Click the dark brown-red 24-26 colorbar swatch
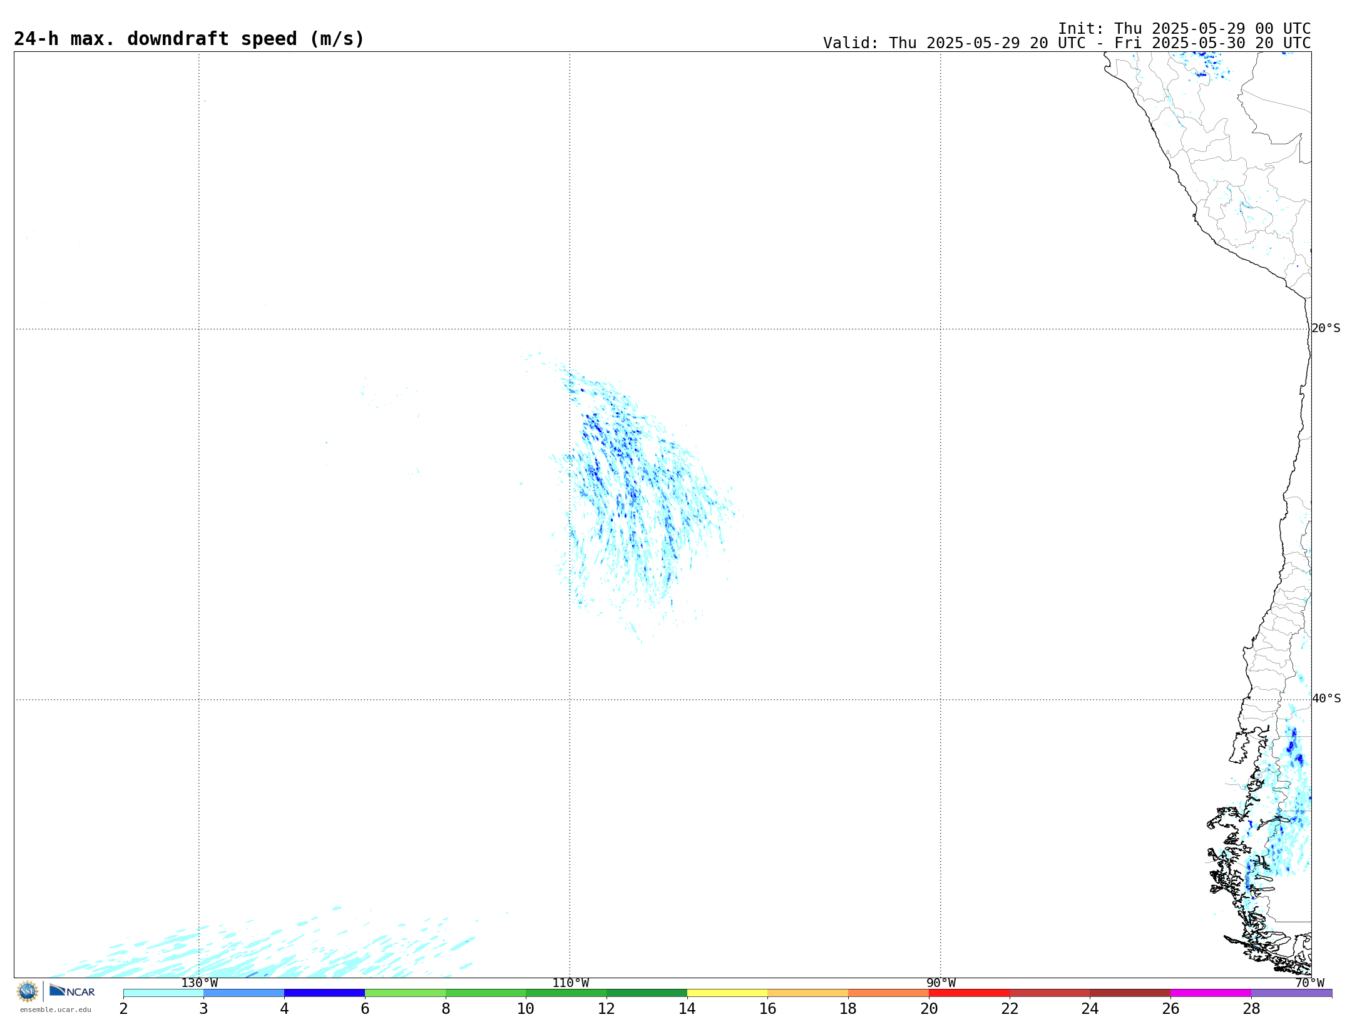This screenshot has height=1017, width=1352. (x=1130, y=993)
